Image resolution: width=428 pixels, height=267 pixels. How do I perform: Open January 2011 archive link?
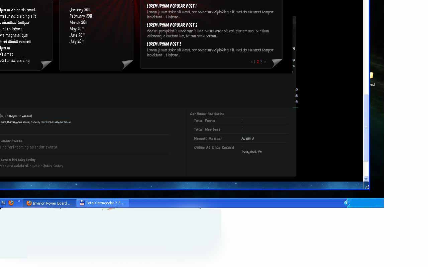click(80, 10)
